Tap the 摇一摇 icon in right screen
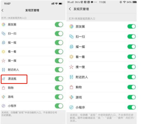Viewport: 141px width, 124px height. pos(71,47)
